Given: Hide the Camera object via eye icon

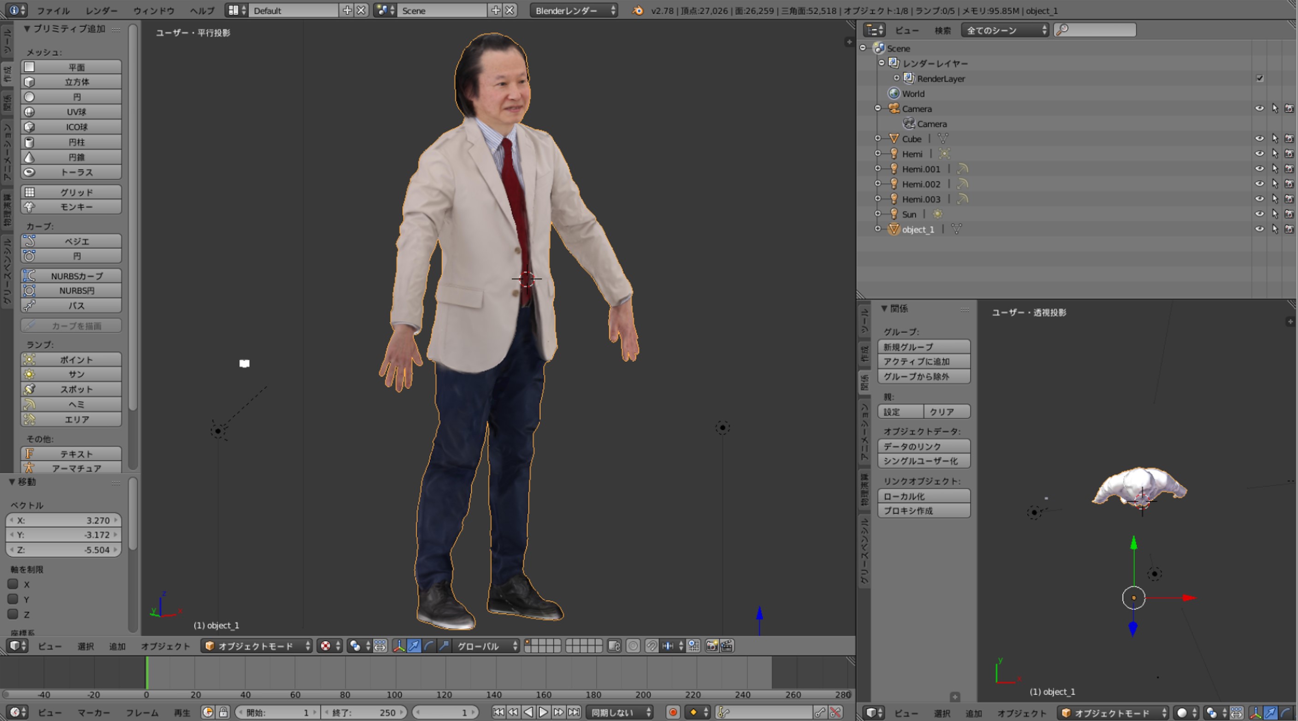Looking at the screenshot, I should [1259, 108].
